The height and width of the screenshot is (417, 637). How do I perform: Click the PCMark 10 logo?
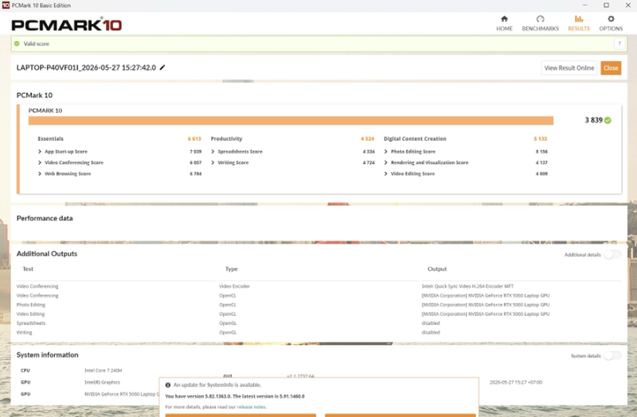coord(67,25)
